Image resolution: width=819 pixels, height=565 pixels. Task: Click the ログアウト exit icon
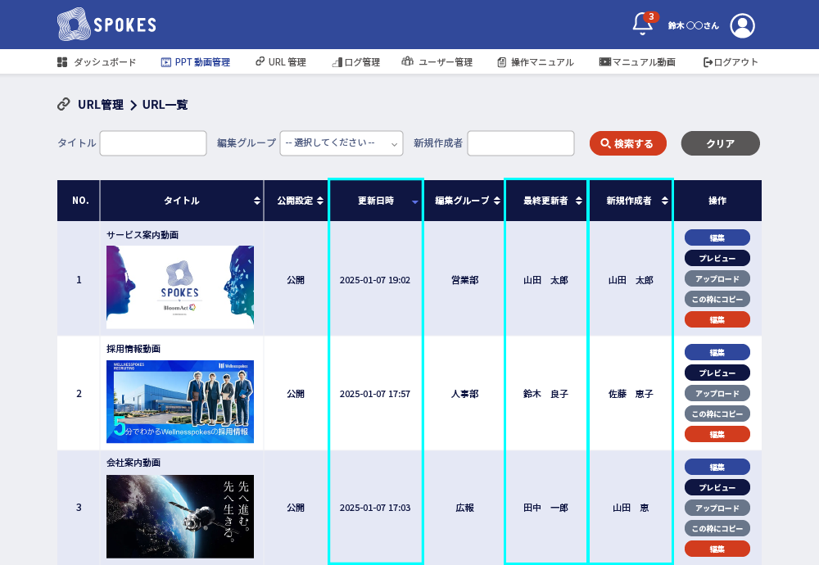(x=707, y=61)
